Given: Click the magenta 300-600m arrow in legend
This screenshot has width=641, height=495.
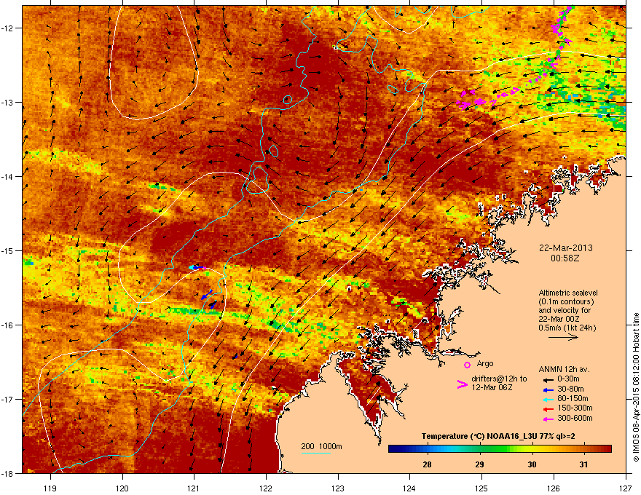Looking at the screenshot, I should coord(548,419).
